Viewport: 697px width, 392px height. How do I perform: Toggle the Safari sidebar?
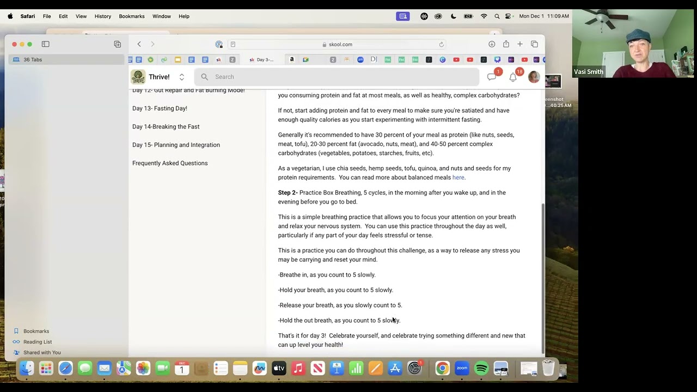(46, 44)
